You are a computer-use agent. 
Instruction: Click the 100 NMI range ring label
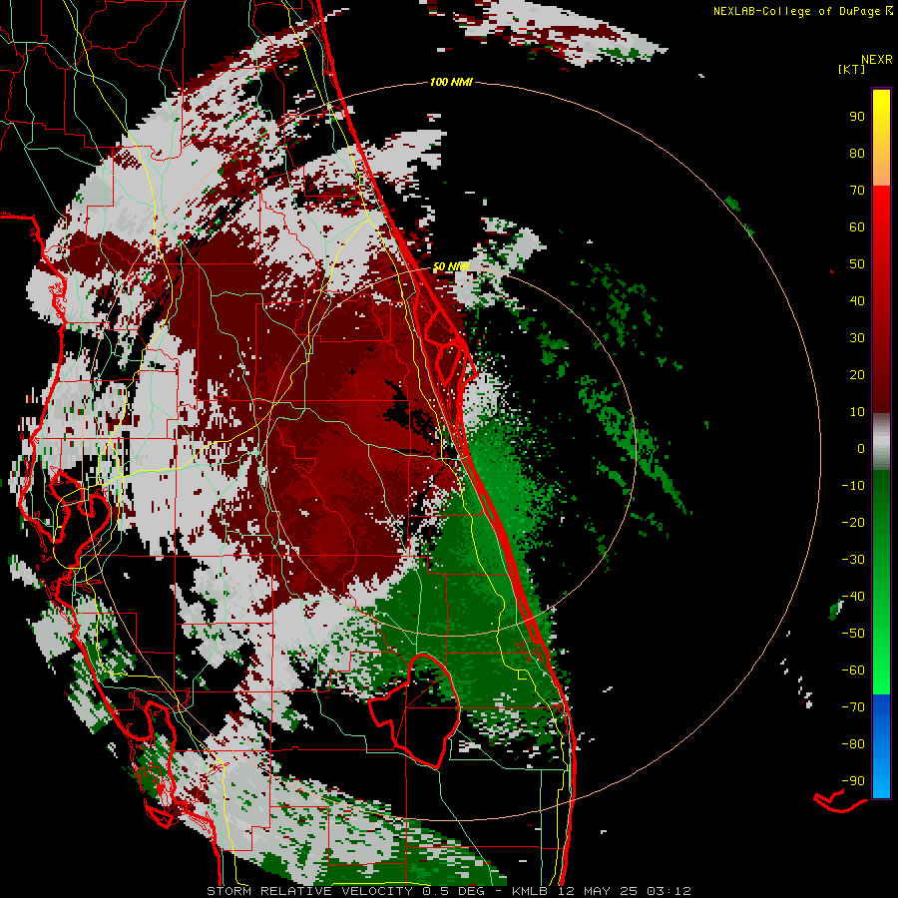pos(451,83)
